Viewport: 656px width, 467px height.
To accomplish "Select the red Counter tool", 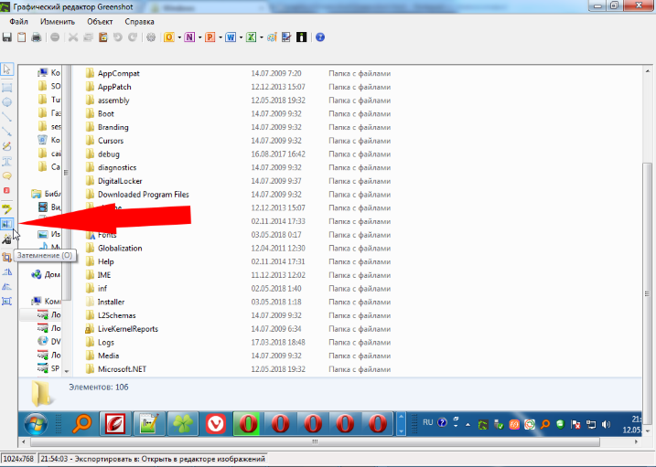I will [x=7, y=190].
